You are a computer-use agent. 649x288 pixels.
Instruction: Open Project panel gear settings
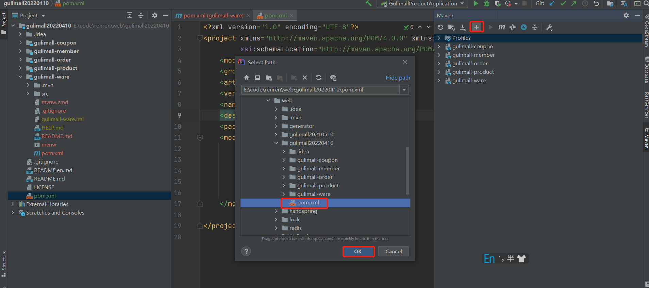[155, 15]
